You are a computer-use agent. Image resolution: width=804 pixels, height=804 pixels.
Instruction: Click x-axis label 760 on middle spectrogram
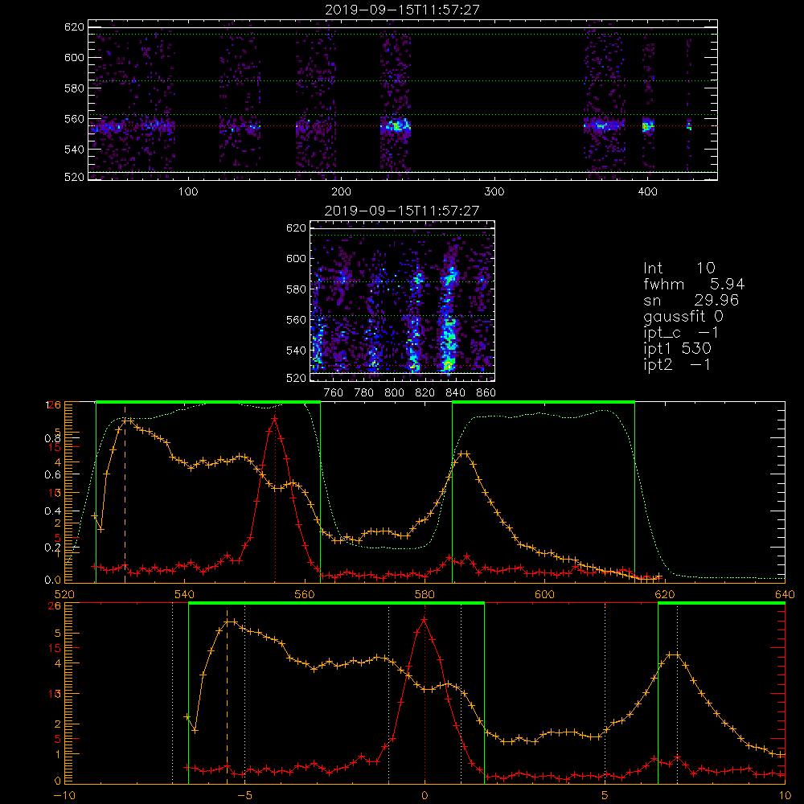[x=334, y=393]
